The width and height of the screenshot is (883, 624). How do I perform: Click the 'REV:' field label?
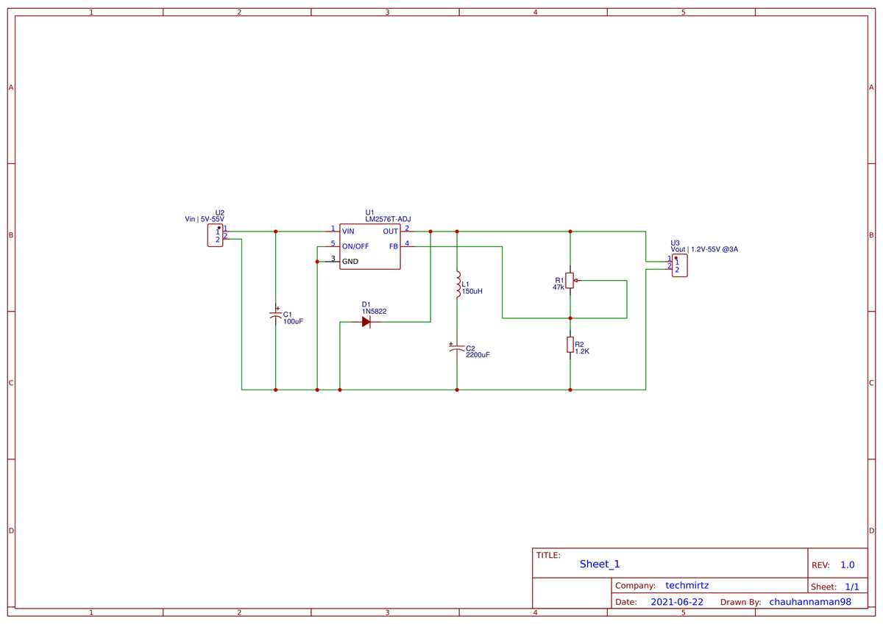click(x=820, y=565)
